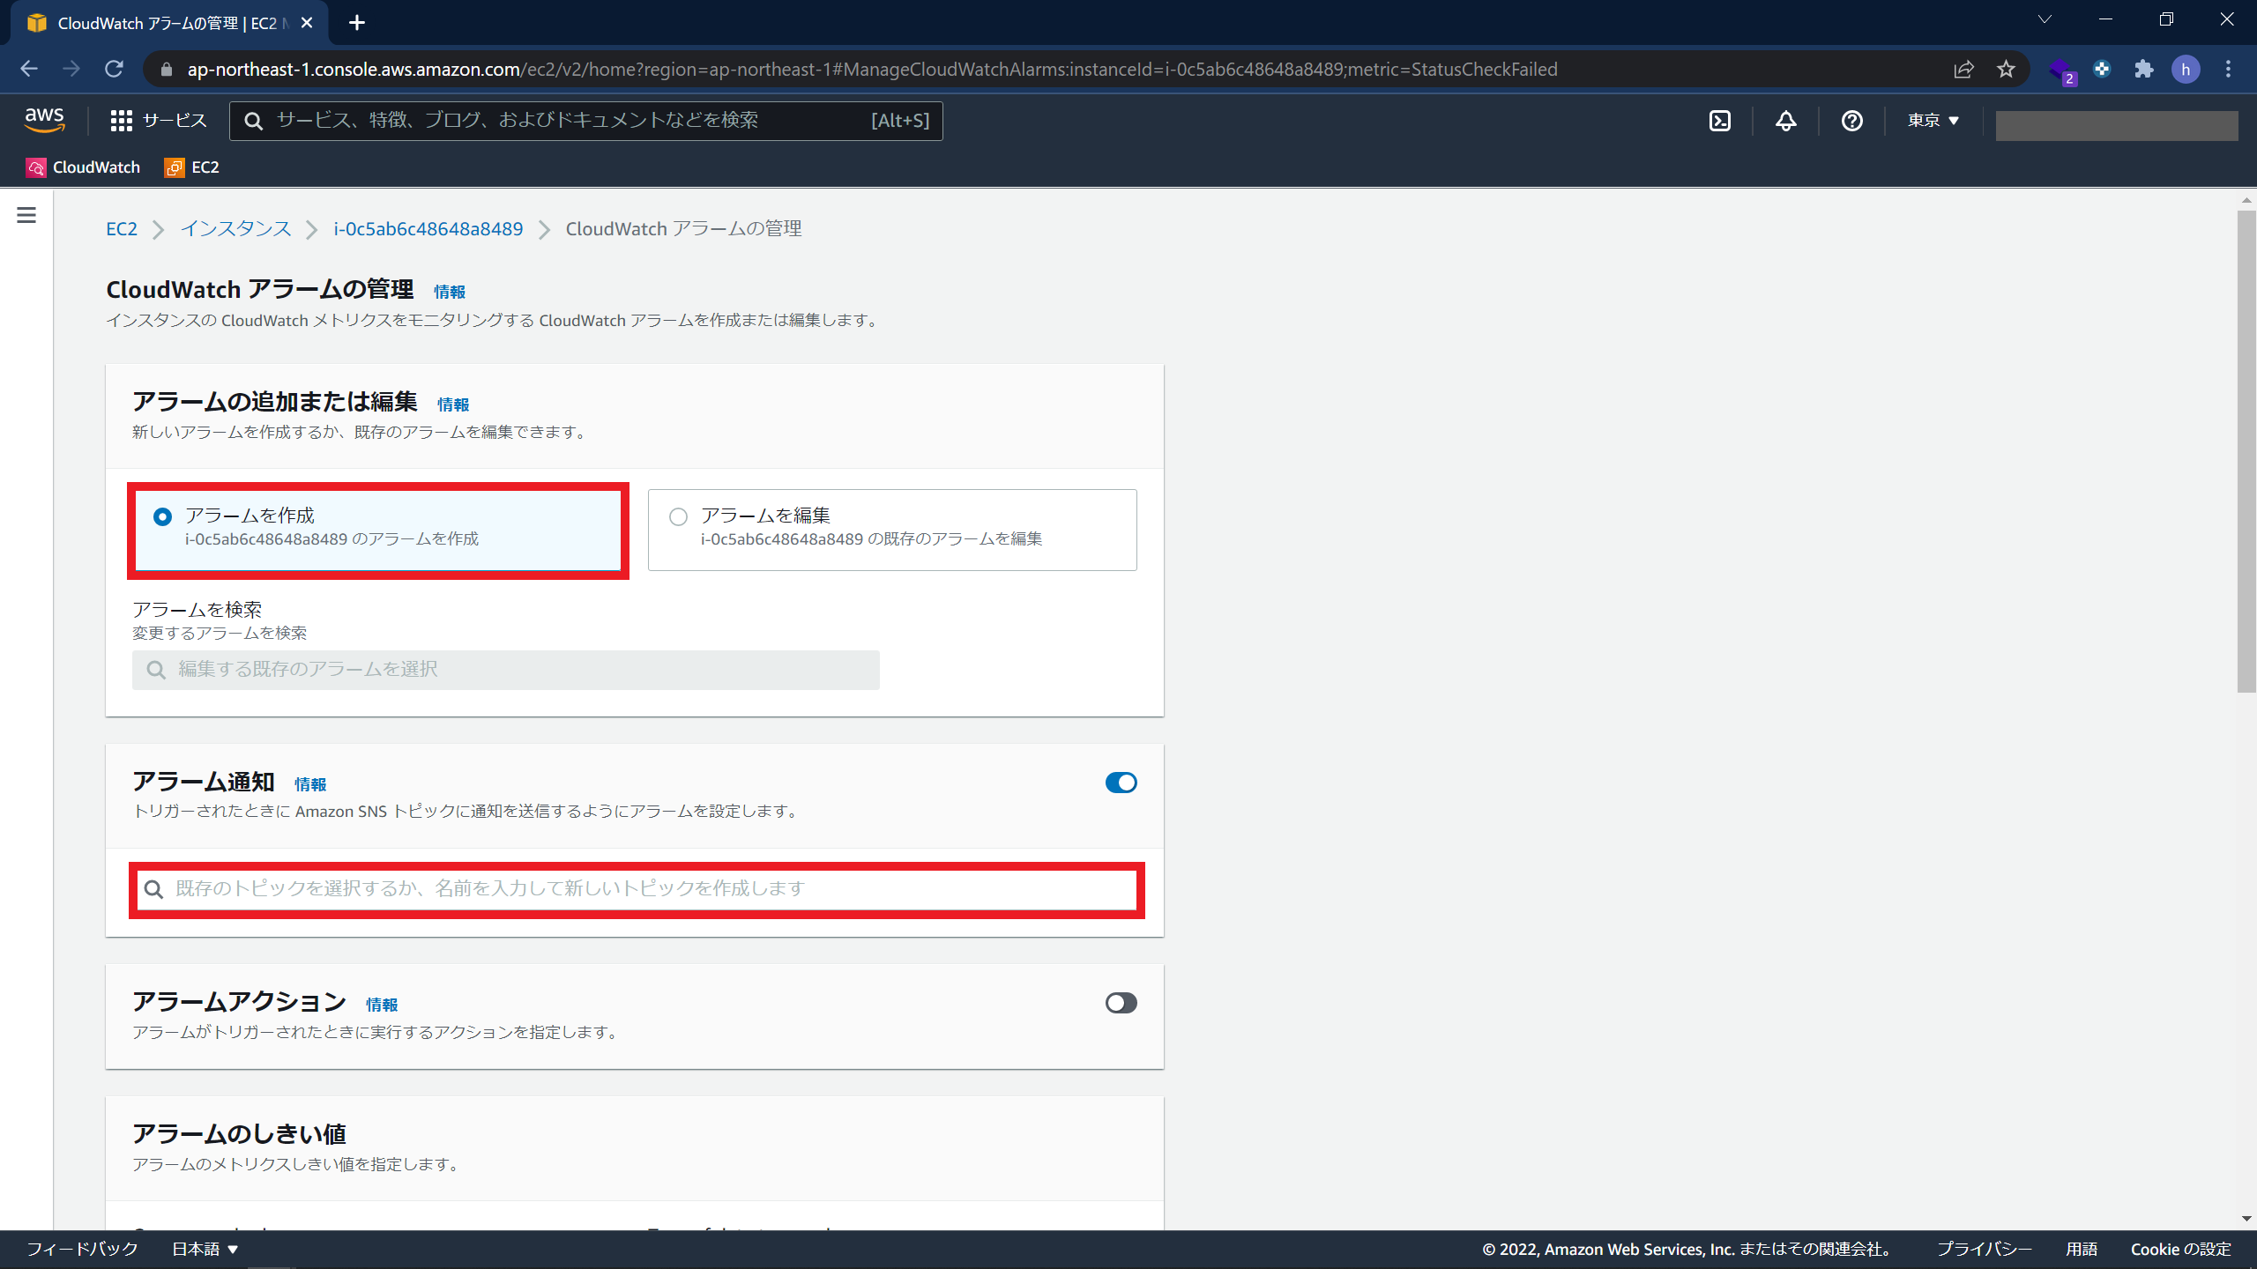Click the フィードバック footer link
The height and width of the screenshot is (1269, 2257).
click(82, 1249)
